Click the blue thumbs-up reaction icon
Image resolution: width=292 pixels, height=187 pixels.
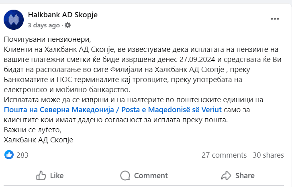pyautogui.click(x=9, y=155)
